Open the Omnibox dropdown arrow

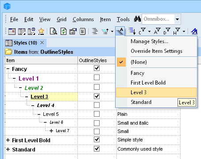tap(178, 19)
